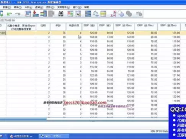Viewport: 186px width, 139px height.
Task: Click the Undo arrow toolbar icon
Action: click(x=10, y=14)
